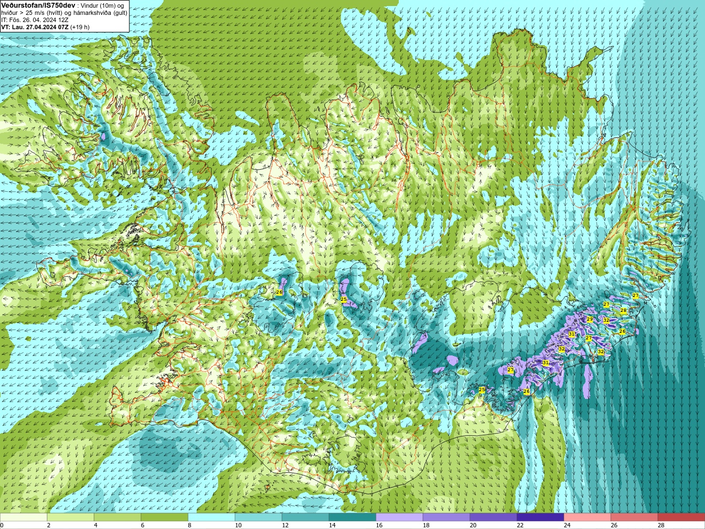705x529 pixels.
Task: Select legend scale number "12"
Action: [285, 526]
